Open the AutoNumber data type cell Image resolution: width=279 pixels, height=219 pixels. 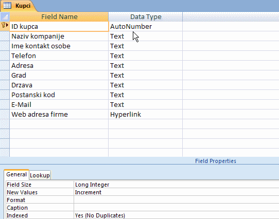click(145, 27)
